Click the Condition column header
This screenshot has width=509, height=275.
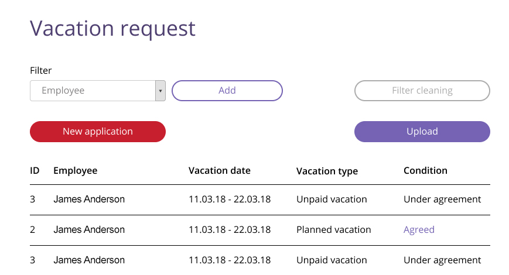click(x=425, y=171)
